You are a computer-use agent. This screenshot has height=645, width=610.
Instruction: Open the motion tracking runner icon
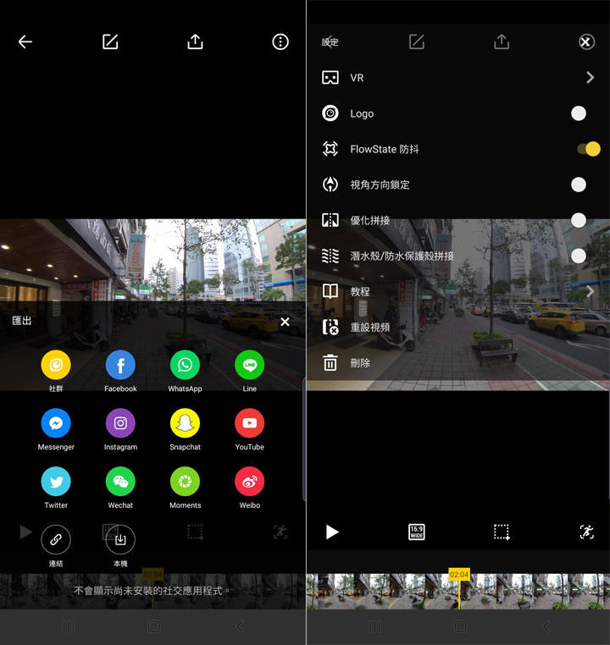point(586,532)
